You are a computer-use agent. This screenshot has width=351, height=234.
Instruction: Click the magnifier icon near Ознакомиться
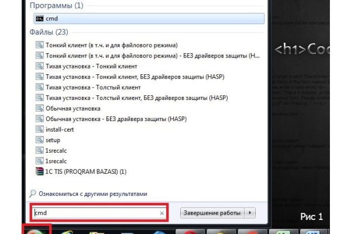click(33, 194)
